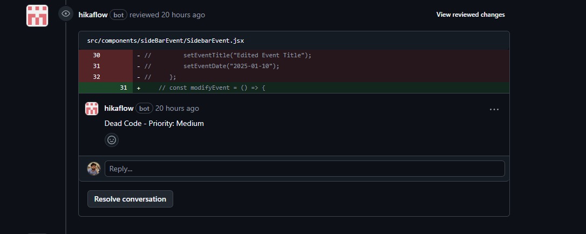Click the bot badge in the comment header
586x234 pixels.
tap(144, 108)
